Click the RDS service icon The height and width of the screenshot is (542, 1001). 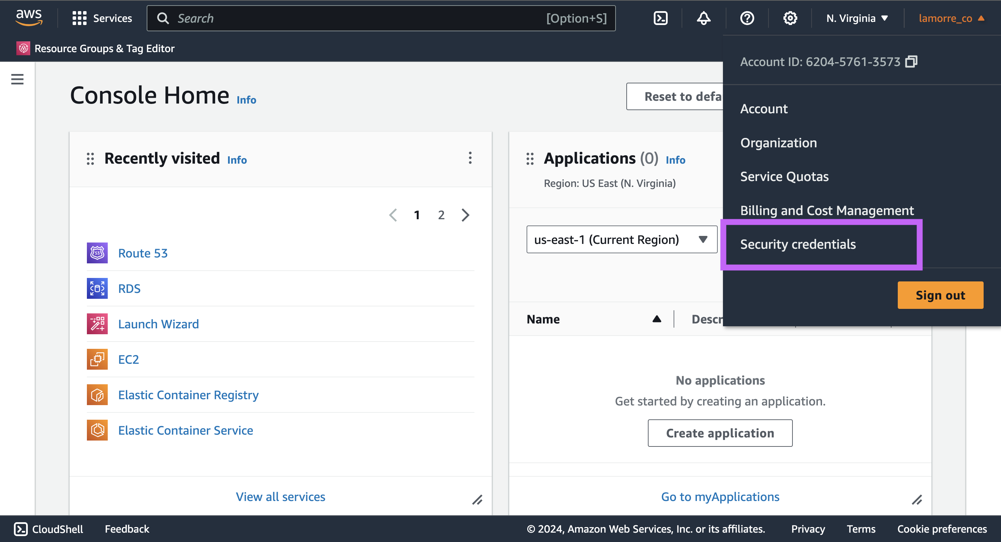click(97, 288)
